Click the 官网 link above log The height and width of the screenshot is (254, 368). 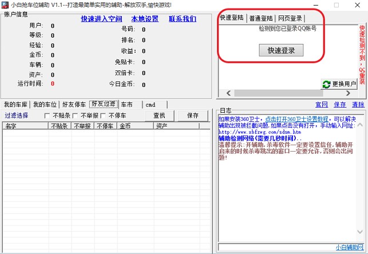(x=322, y=105)
